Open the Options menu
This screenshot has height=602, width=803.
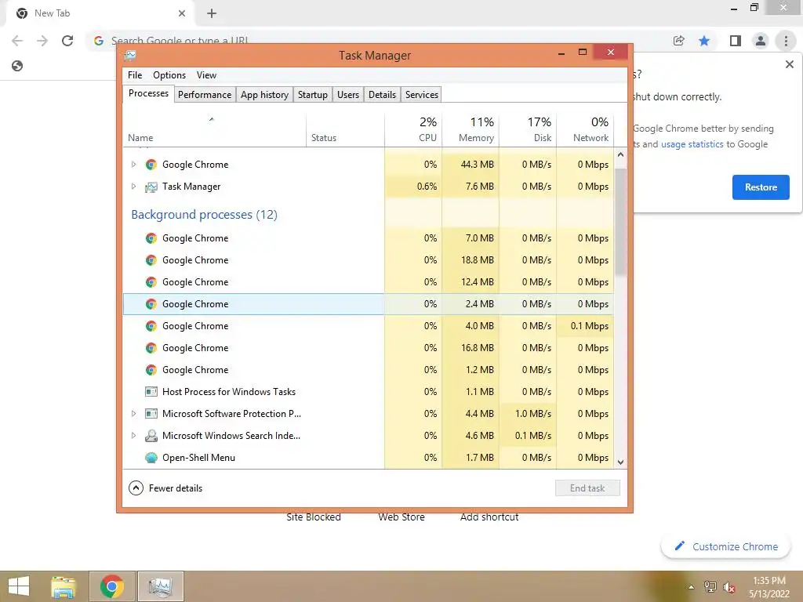(x=169, y=75)
